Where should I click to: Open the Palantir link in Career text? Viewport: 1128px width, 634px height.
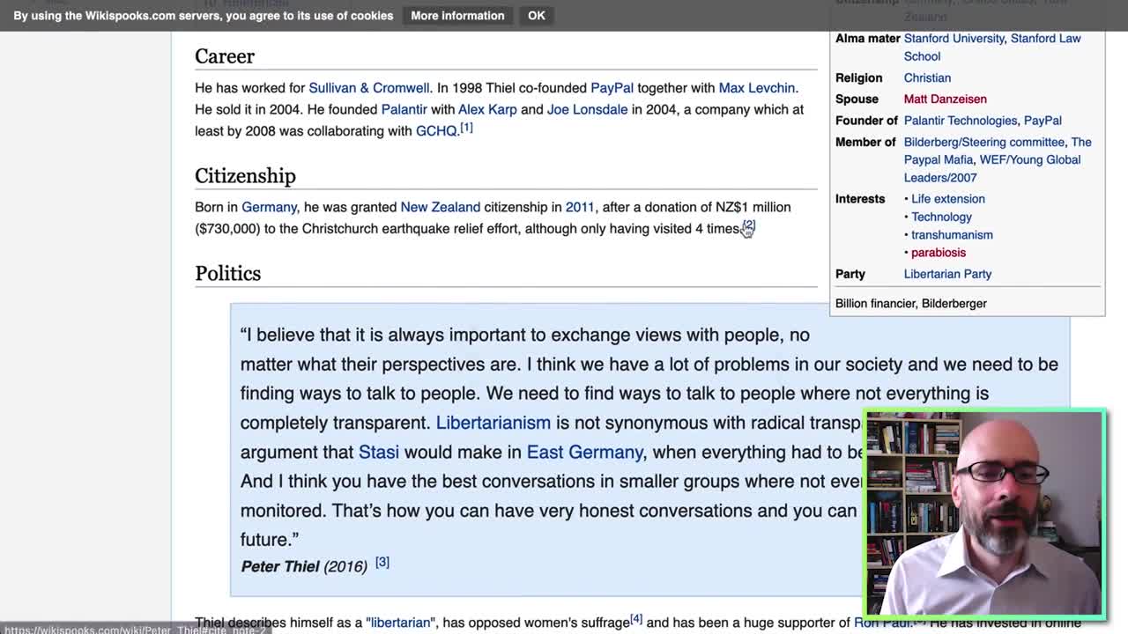click(404, 109)
